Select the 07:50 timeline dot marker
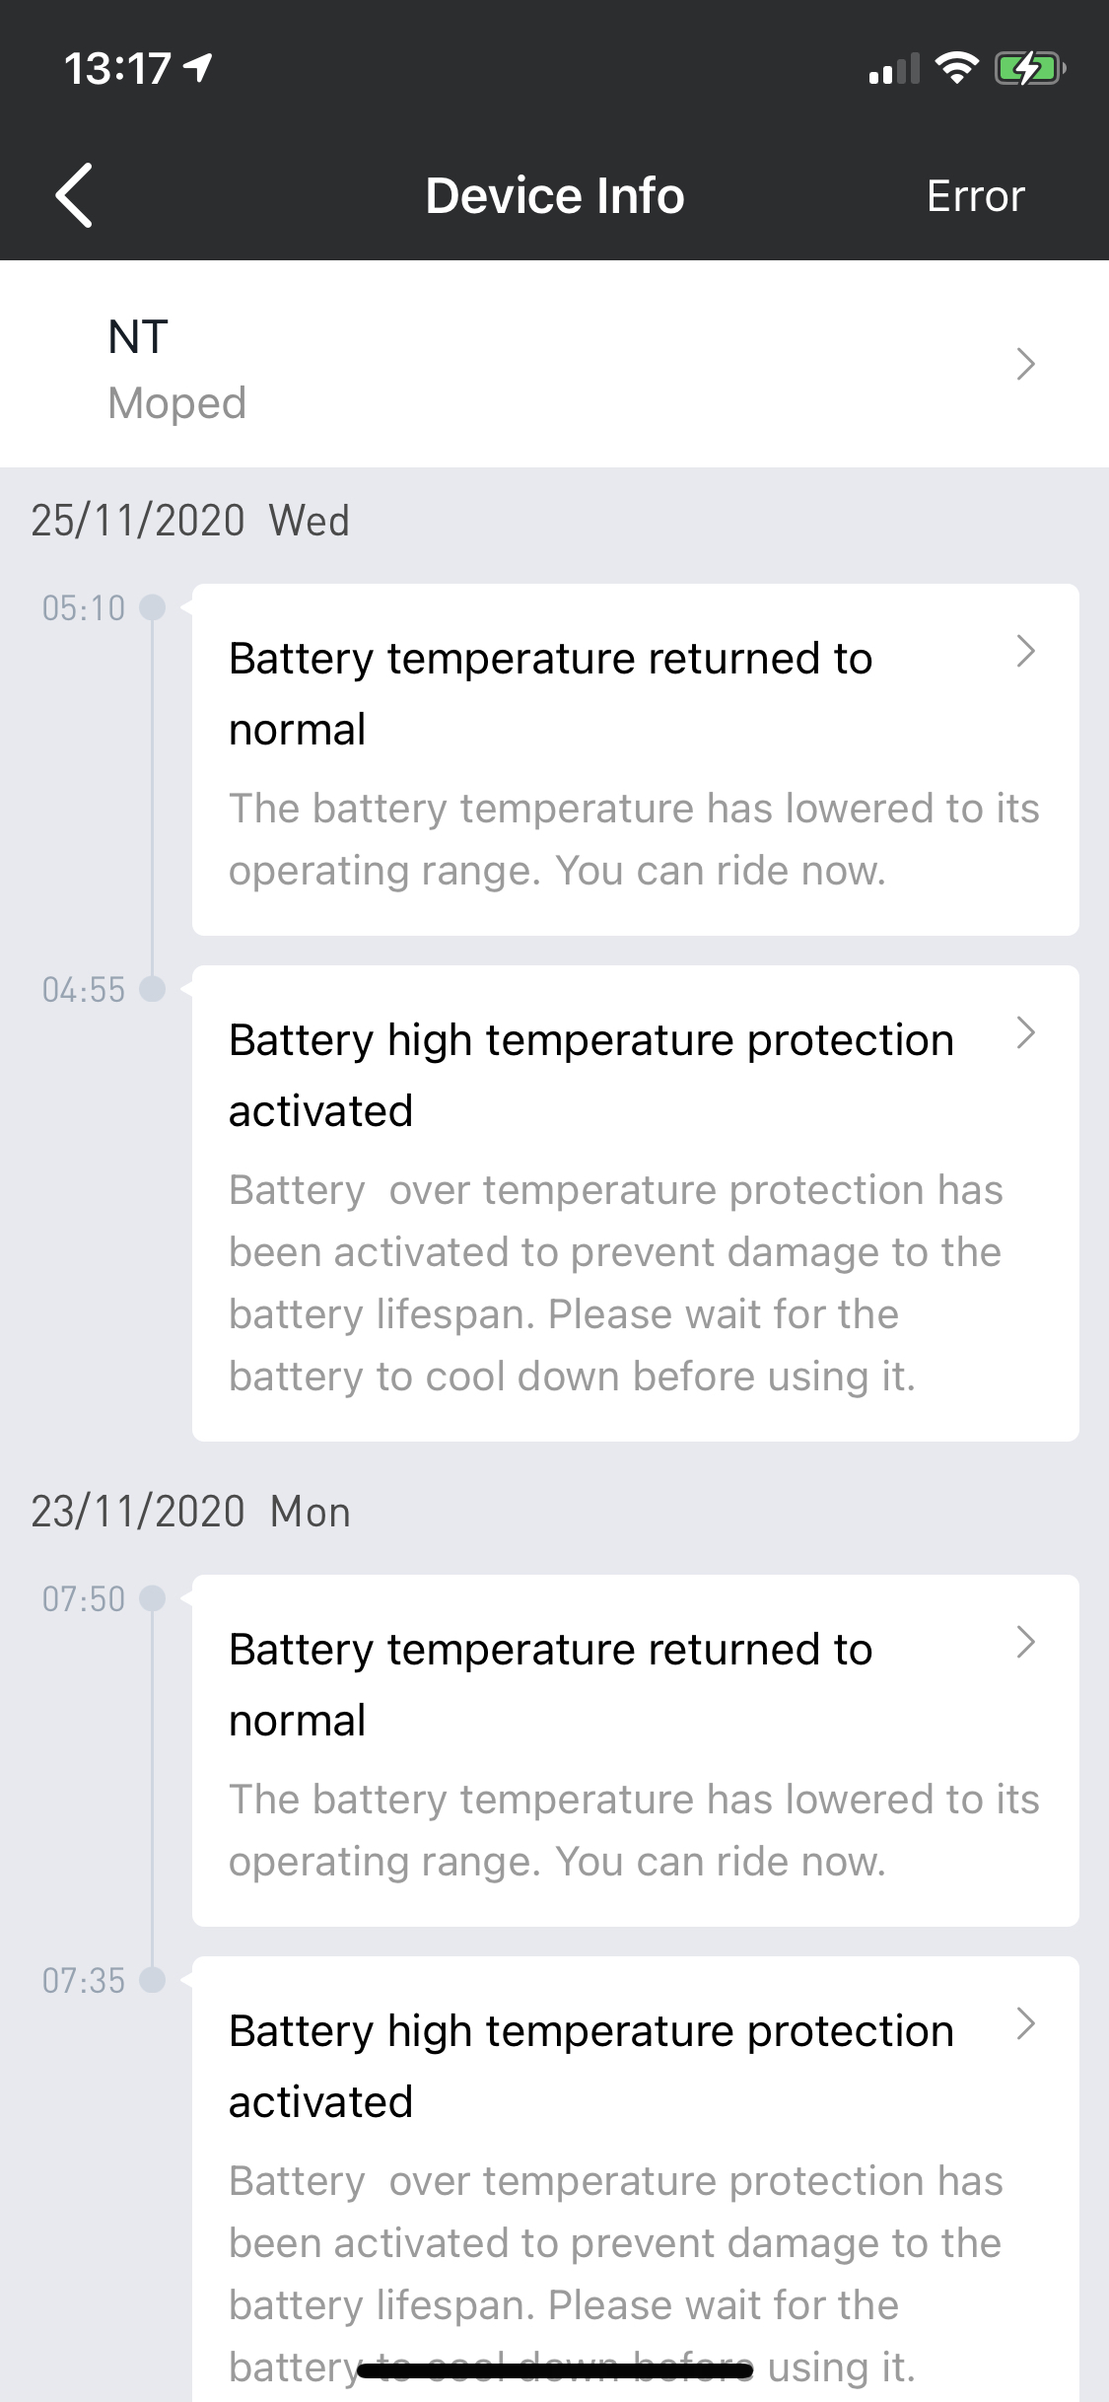 [x=153, y=1597]
